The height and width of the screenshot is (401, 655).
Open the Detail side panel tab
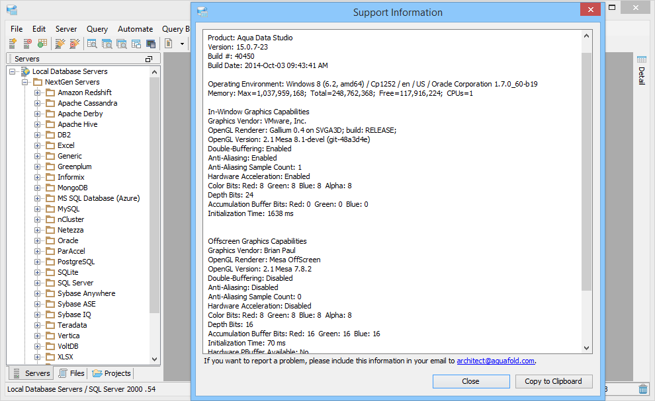pos(642,71)
